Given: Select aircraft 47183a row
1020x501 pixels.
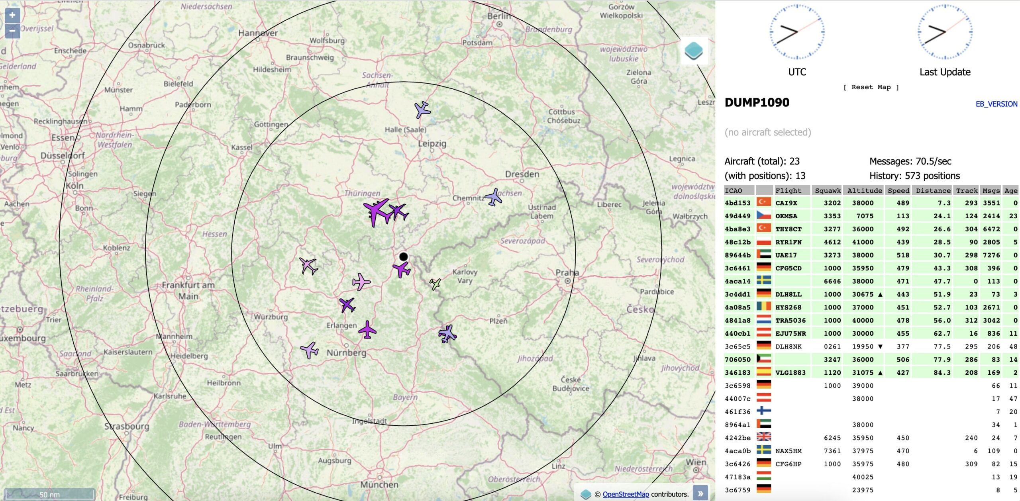Looking at the screenshot, I should (871, 477).
